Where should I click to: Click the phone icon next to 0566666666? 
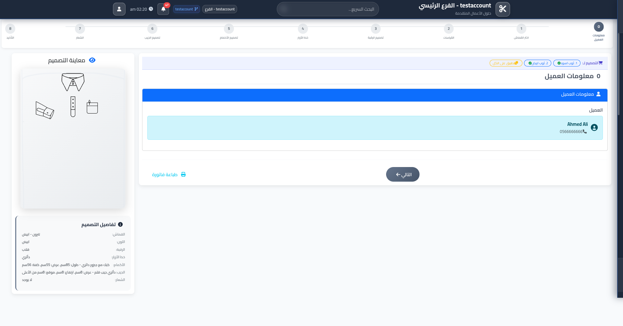[584, 132]
